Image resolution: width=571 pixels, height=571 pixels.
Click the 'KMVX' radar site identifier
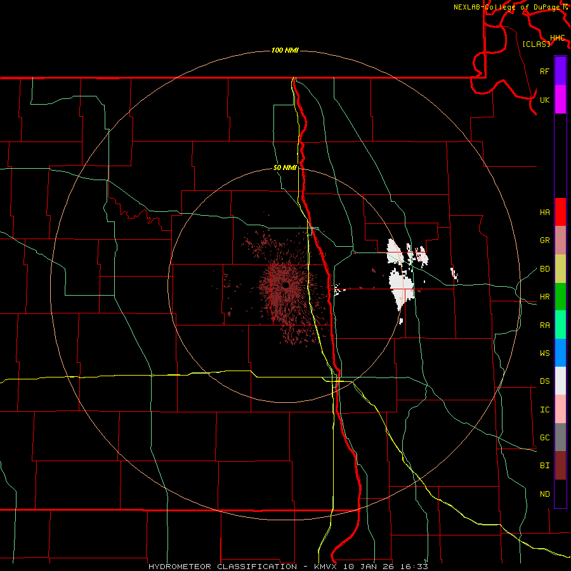click(327, 567)
